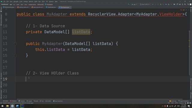Viewport: 192px width, 108px height.
Task: Open the Project tool window on left edge
Action: click(x=1, y=9)
